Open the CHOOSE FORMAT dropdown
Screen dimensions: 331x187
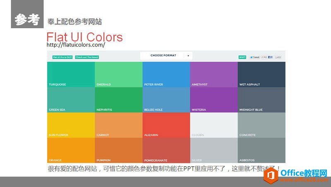(x=163, y=56)
